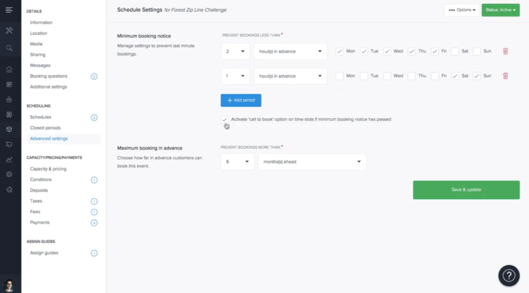Image resolution: width=529 pixels, height=293 pixels.
Task: Open the shopping basket icon
Action: (9, 99)
